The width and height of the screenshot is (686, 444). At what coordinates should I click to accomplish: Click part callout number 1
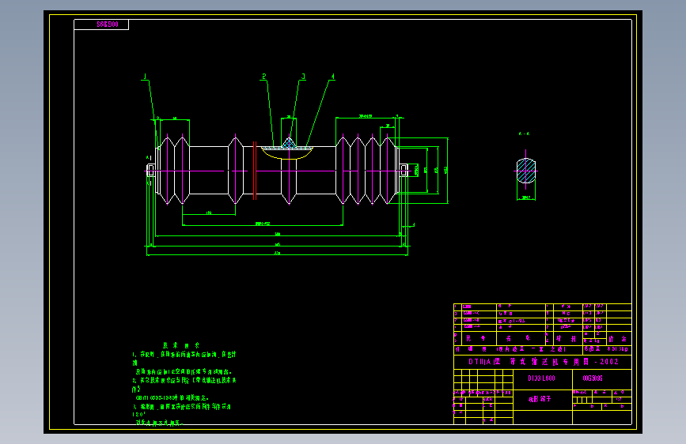[x=146, y=77]
